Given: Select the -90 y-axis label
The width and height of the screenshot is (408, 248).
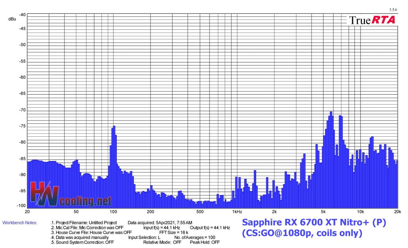Looking at the screenshot, I should [22, 175].
